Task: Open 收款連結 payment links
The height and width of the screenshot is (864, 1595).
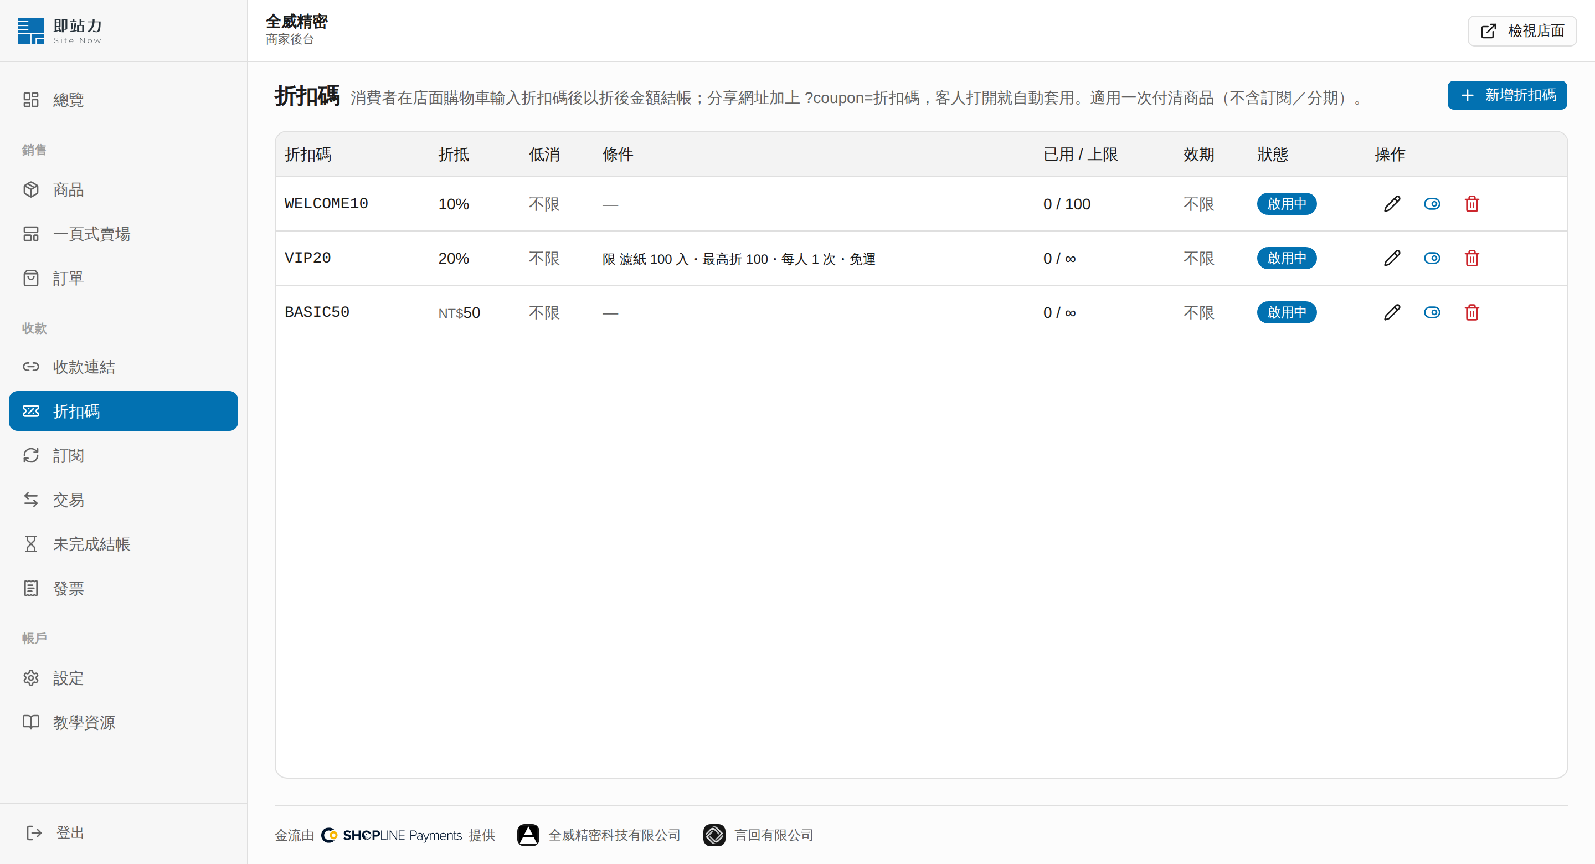Action: [123, 367]
